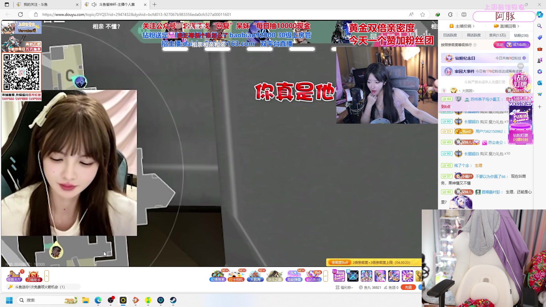Click the help question mark beside 按照亲密度等级排行
Image resolution: width=546 pixels, height=307 pixels.
point(475,45)
